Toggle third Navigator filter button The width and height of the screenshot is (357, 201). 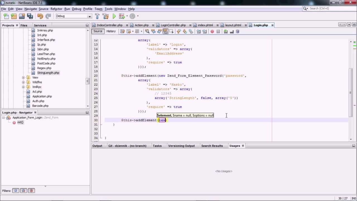31,191
